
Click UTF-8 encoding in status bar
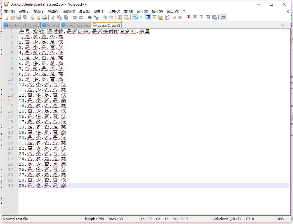pos(249,219)
